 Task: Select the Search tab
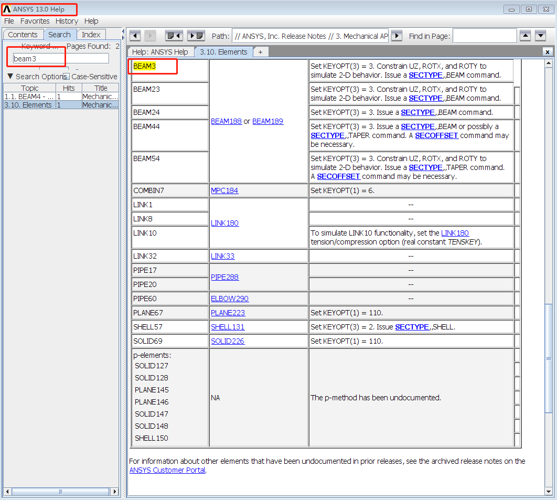click(x=59, y=35)
